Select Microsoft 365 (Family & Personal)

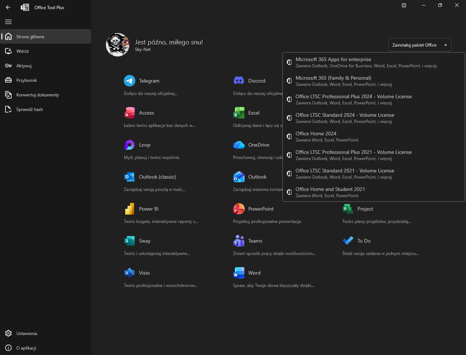tap(374, 81)
